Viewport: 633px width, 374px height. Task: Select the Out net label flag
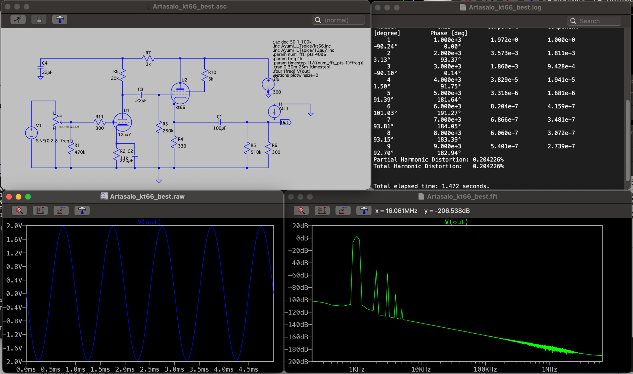click(285, 123)
